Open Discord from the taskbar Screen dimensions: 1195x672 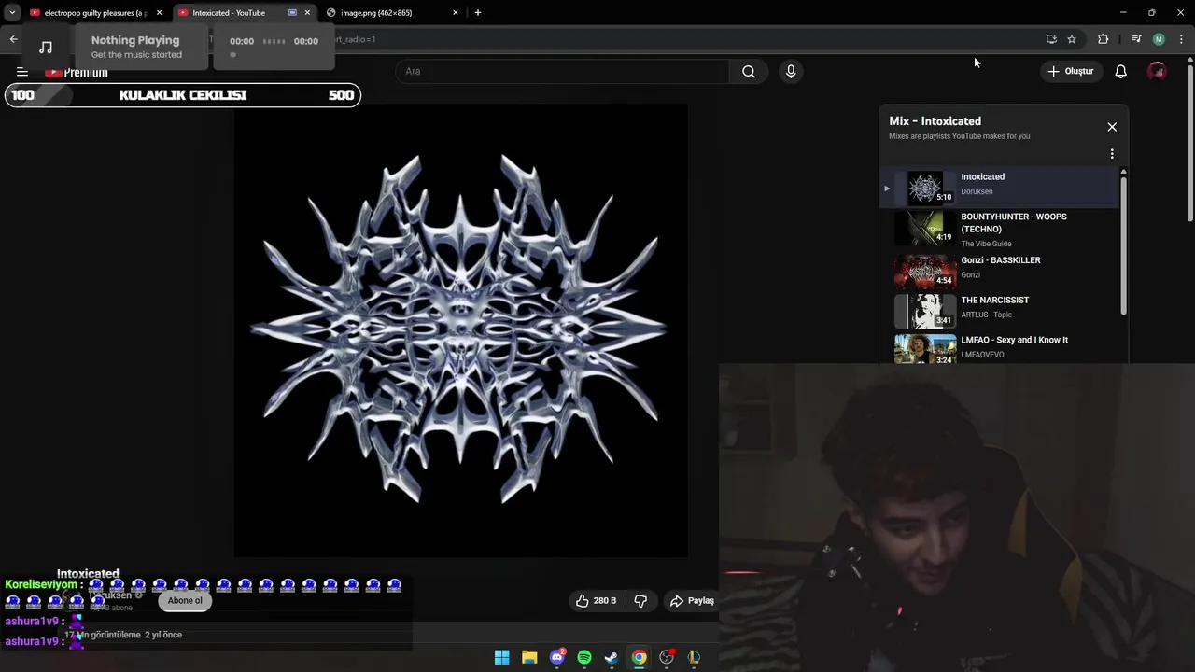(x=557, y=657)
